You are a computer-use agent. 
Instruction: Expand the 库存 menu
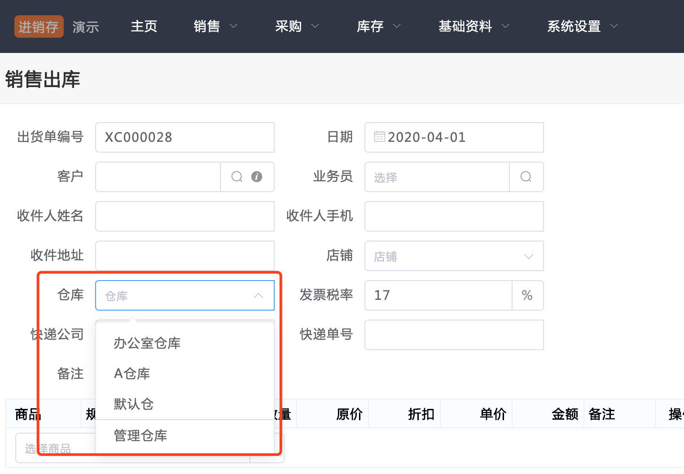pyautogui.click(x=378, y=26)
